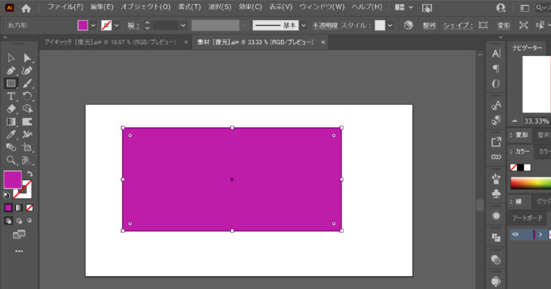This screenshot has height=289, width=551.
Task: Click the 整列 align button
Action: (429, 25)
